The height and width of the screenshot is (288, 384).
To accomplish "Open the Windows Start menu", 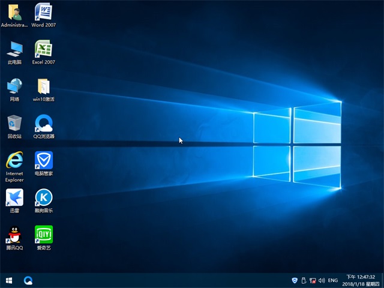I will pyautogui.click(x=9, y=280).
